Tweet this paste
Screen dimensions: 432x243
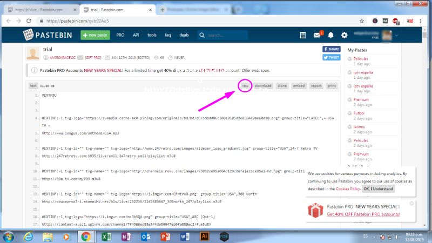332,57
